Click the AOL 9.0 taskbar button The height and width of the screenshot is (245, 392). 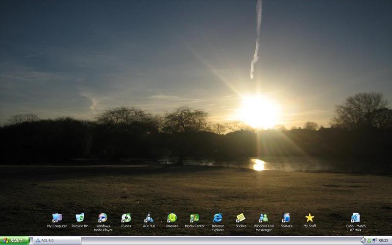56,241
